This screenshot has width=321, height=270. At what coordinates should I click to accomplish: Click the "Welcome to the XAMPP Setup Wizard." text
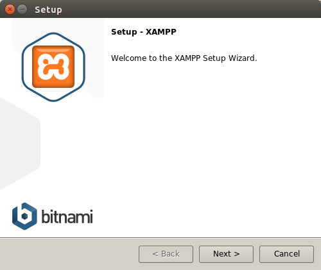[x=184, y=58]
